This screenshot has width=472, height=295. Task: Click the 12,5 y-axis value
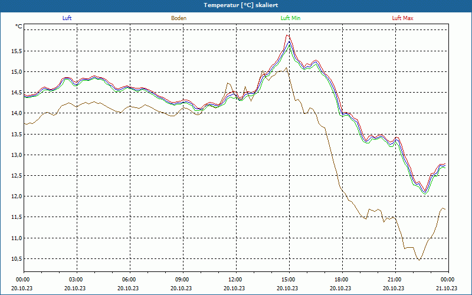[x=17, y=176]
